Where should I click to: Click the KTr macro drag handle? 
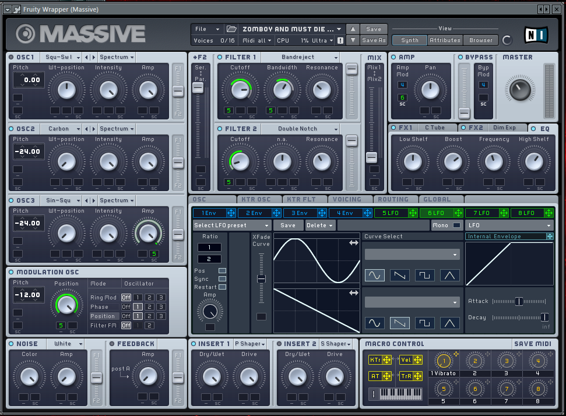(x=386, y=359)
